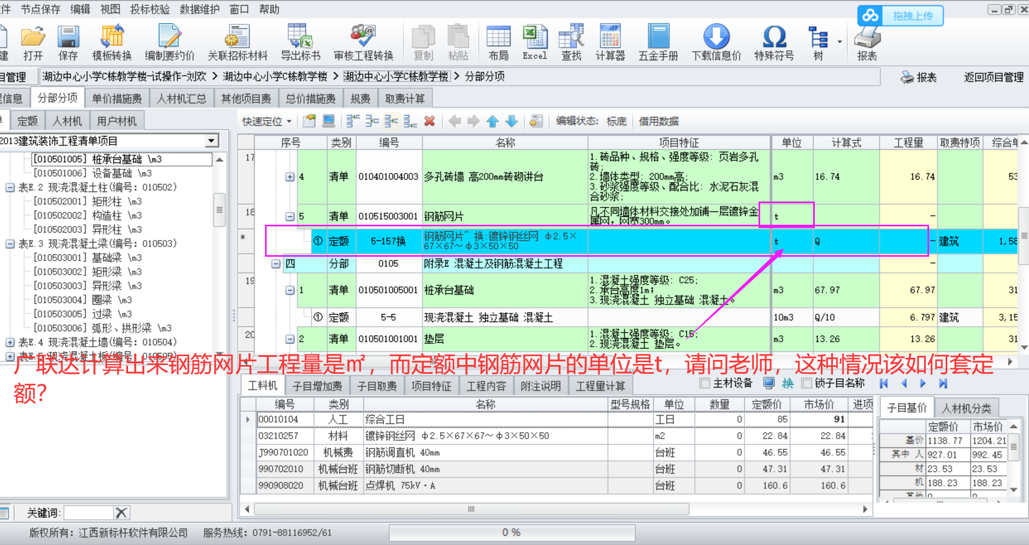Click the 标底 edit status button
The height and width of the screenshot is (545, 1029).
[616, 121]
